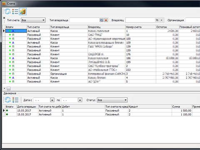Select the account row with number 176
Screen dimensions: 200x150
101,54
